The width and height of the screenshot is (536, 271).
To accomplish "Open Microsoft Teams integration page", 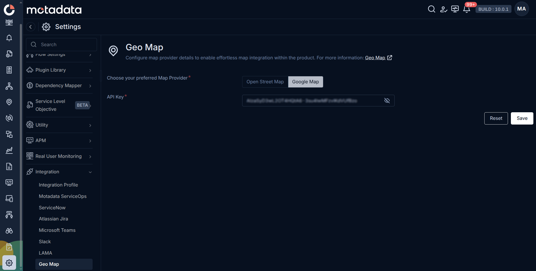I will point(57,230).
